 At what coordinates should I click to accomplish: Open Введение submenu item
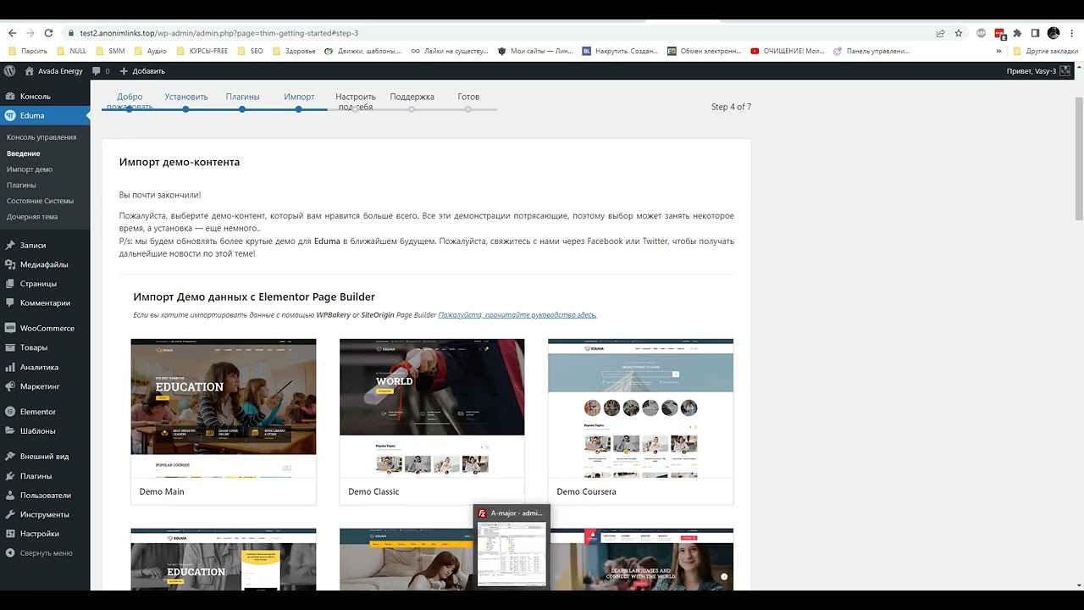(x=24, y=153)
